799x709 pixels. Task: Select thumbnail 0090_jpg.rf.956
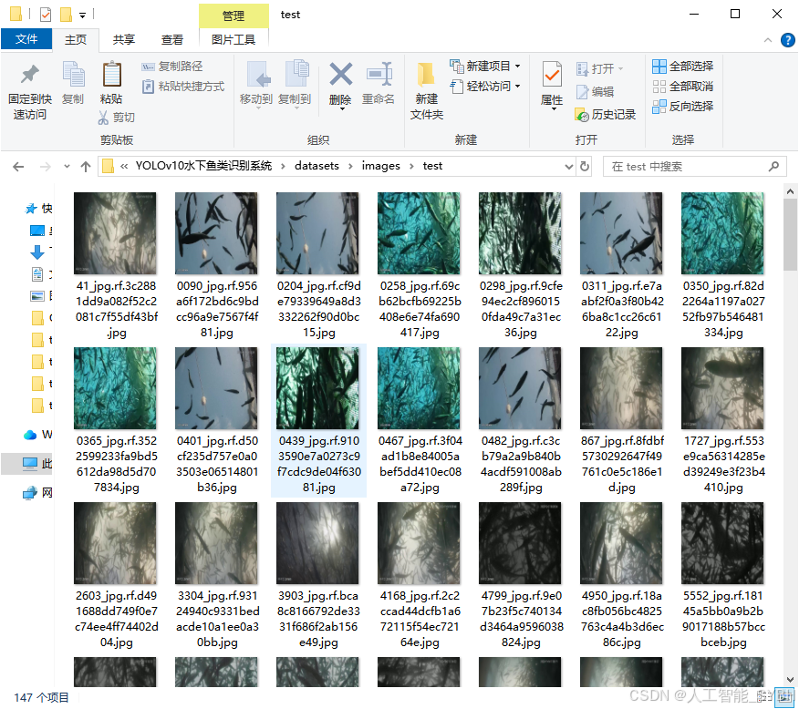(x=216, y=233)
